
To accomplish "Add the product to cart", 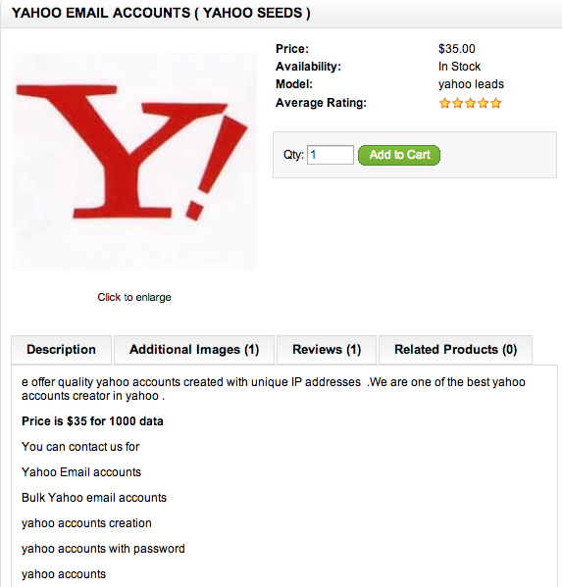I will (x=399, y=155).
